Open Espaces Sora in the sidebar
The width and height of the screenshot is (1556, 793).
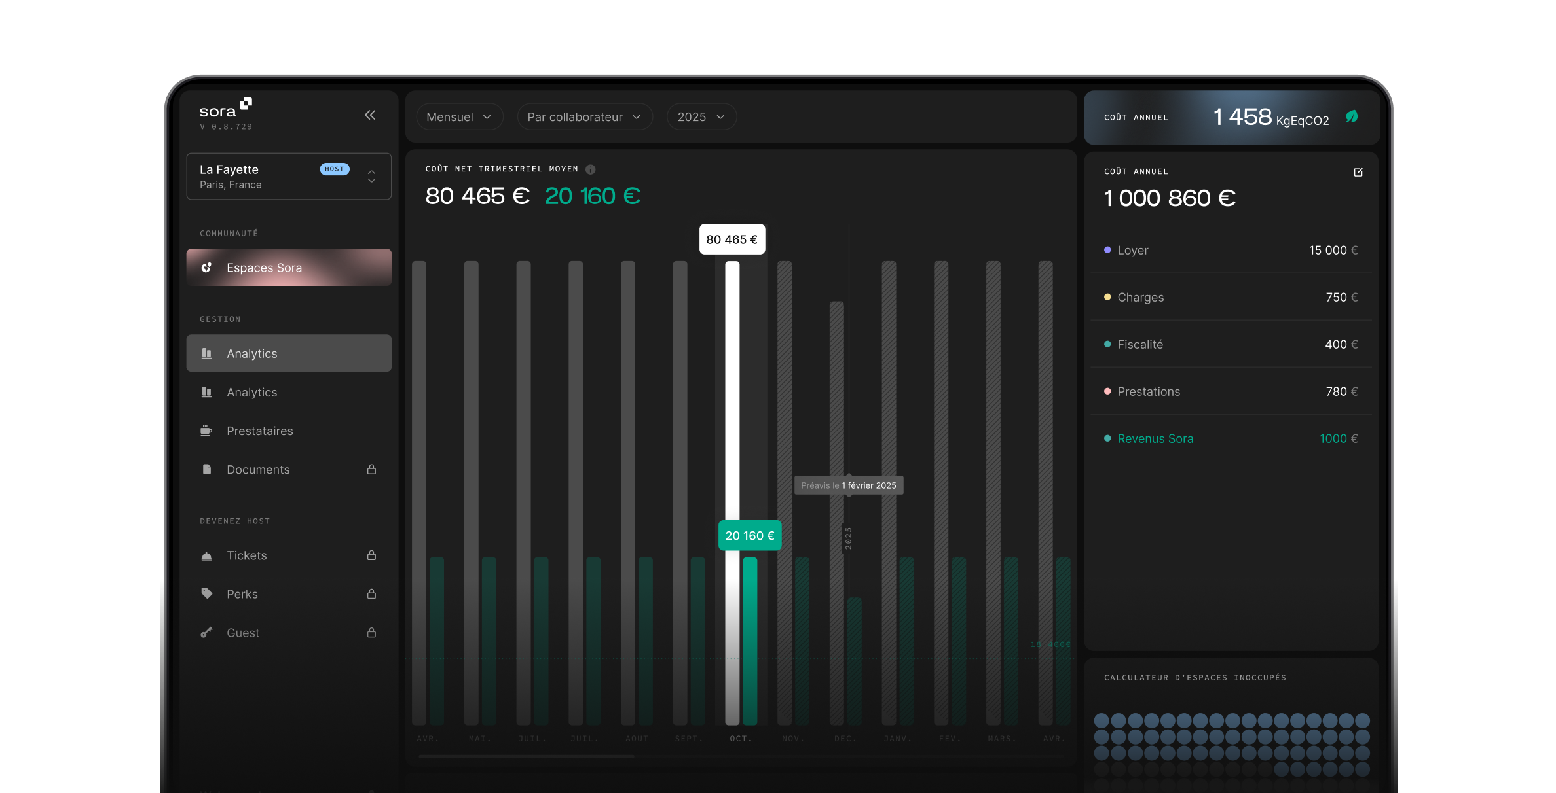[289, 268]
